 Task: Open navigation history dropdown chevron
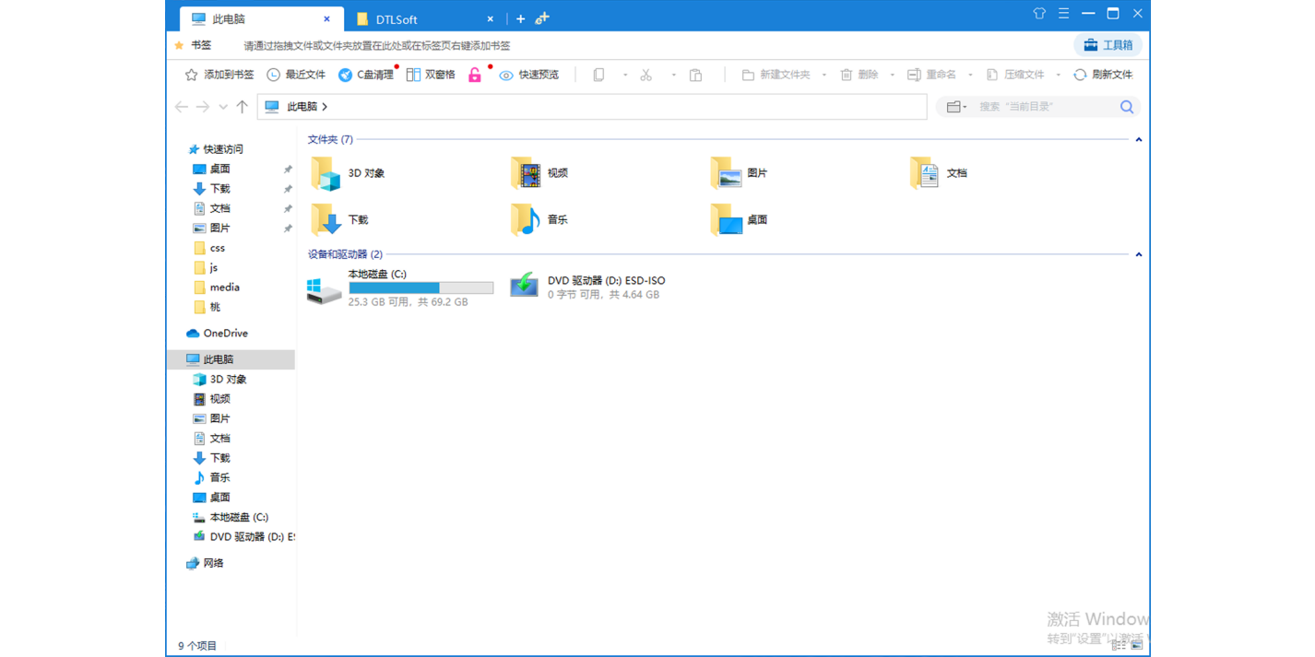[223, 107]
